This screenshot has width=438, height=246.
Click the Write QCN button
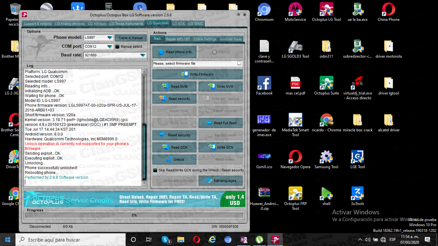(x=221, y=147)
